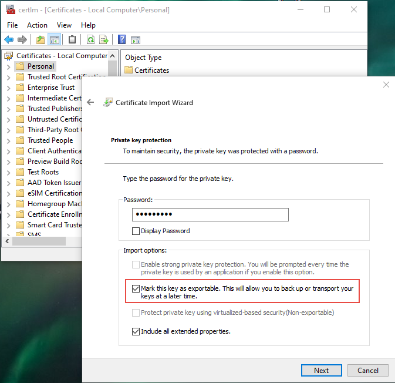Screen dimensions: 395x383
Task: Click the Show/Hide Action Pane icon
Action: pos(136,40)
